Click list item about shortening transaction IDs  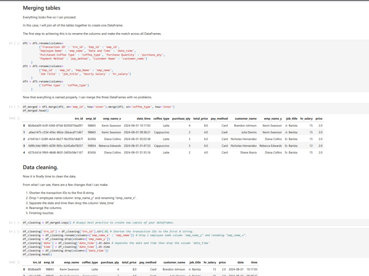coord(62,193)
